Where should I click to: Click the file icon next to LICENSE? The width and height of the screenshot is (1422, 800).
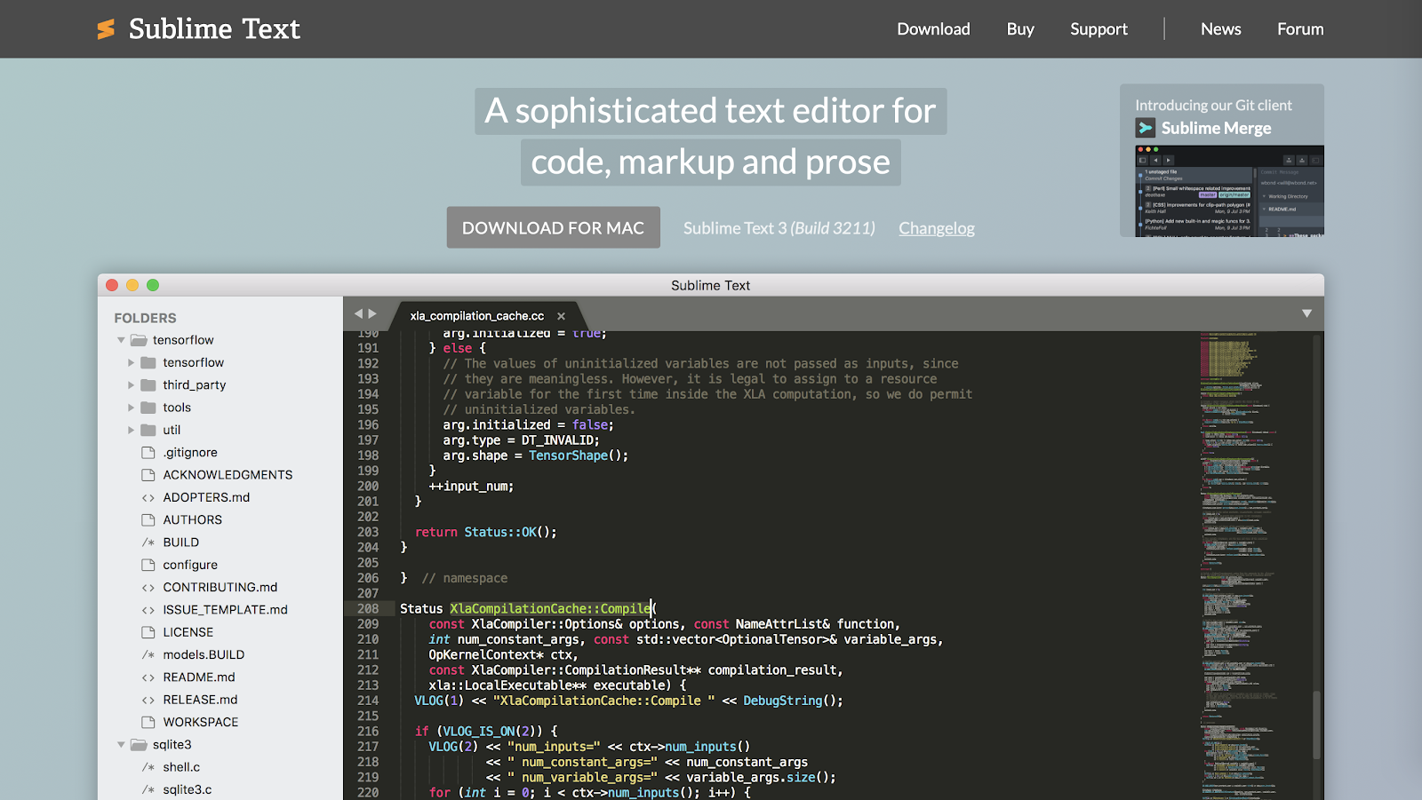[x=148, y=632]
